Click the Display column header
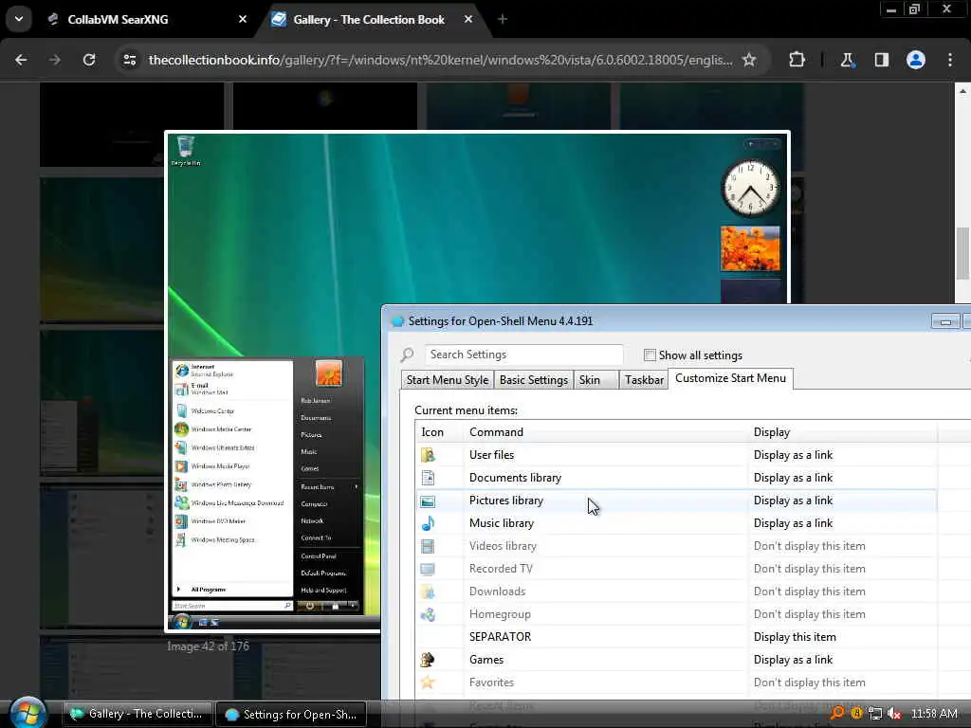971x728 pixels. pos(843,432)
